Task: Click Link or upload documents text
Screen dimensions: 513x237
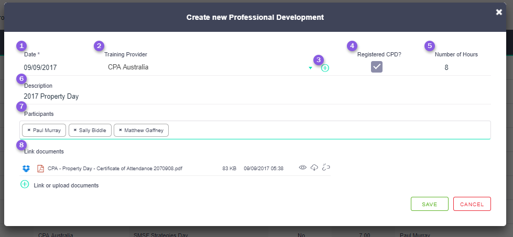Action: pos(66,185)
